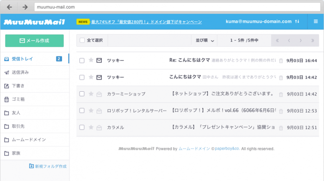Click the browser back arrow

[9, 7]
